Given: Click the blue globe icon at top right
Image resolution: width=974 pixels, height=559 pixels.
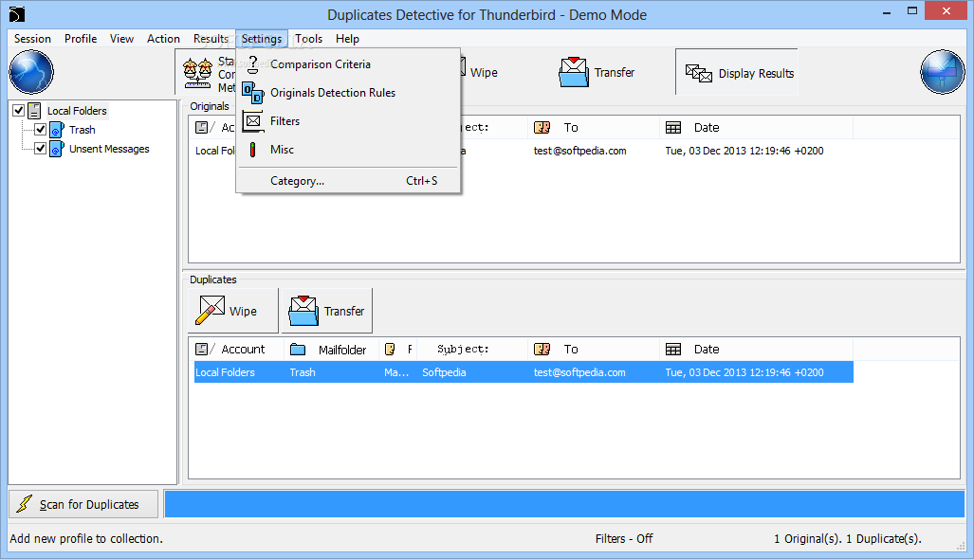Looking at the screenshot, I should 943,72.
